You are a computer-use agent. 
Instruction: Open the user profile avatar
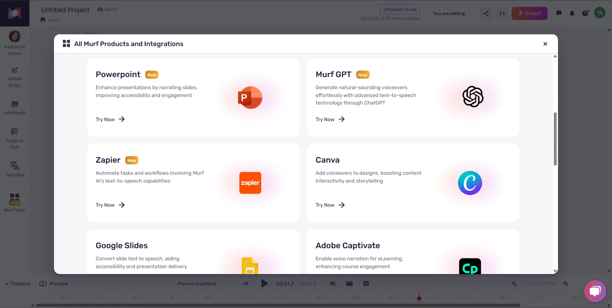(600, 13)
